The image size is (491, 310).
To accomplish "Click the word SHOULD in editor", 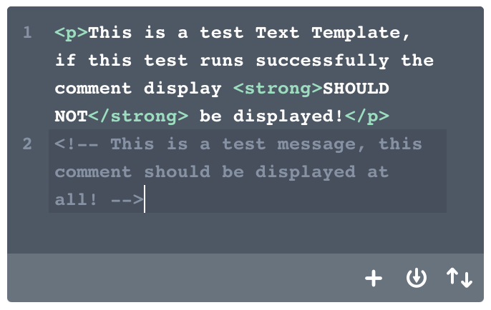I will pyautogui.click(x=356, y=89).
